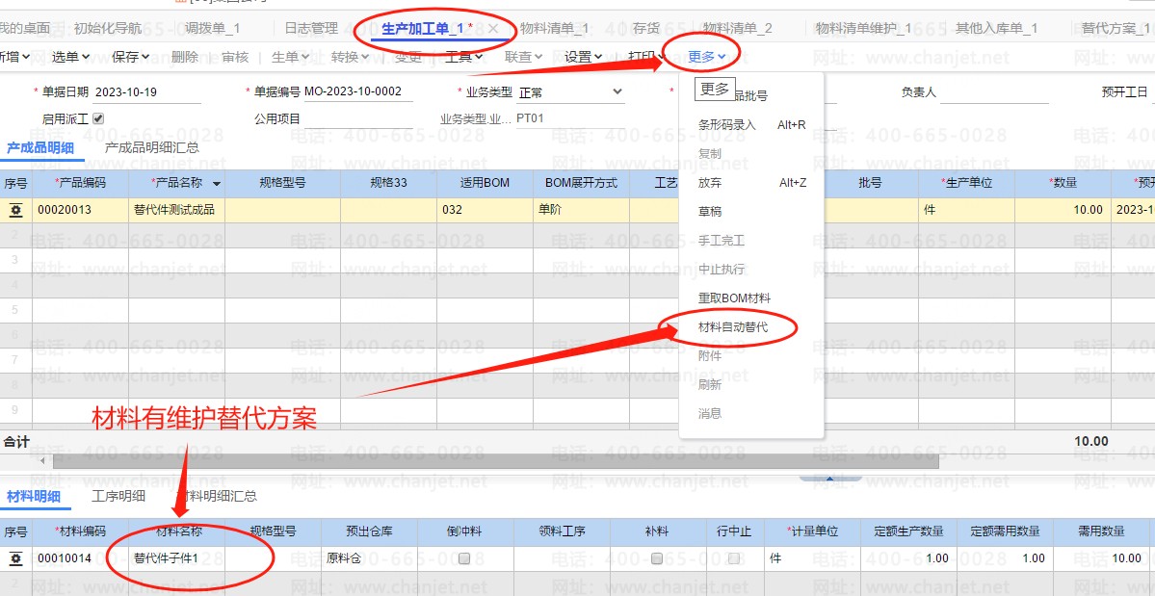The width and height of the screenshot is (1155, 596).
Task: Close the 生产加工单_1 tab
Action: click(493, 29)
